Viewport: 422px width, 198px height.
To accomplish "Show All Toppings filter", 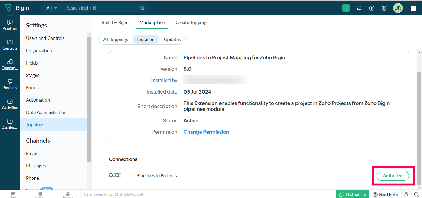I will pos(116,40).
